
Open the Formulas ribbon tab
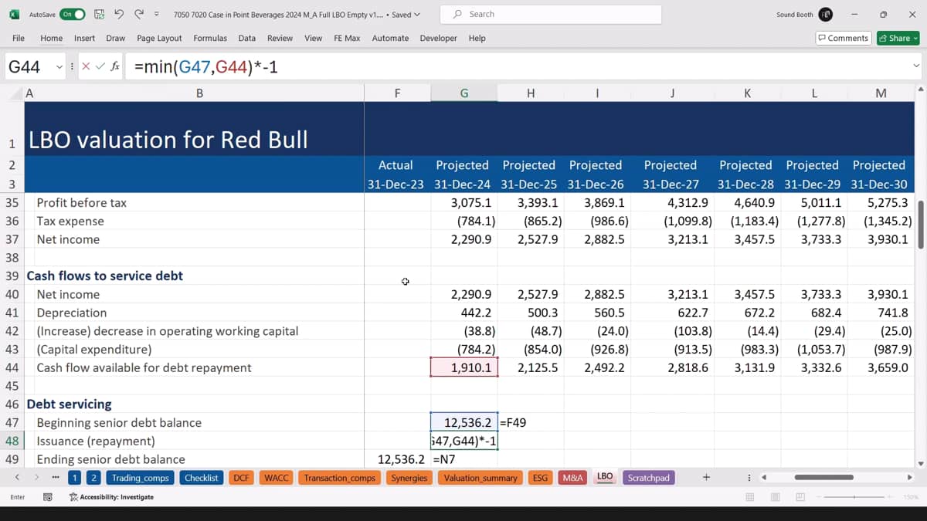[x=210, y=38]
